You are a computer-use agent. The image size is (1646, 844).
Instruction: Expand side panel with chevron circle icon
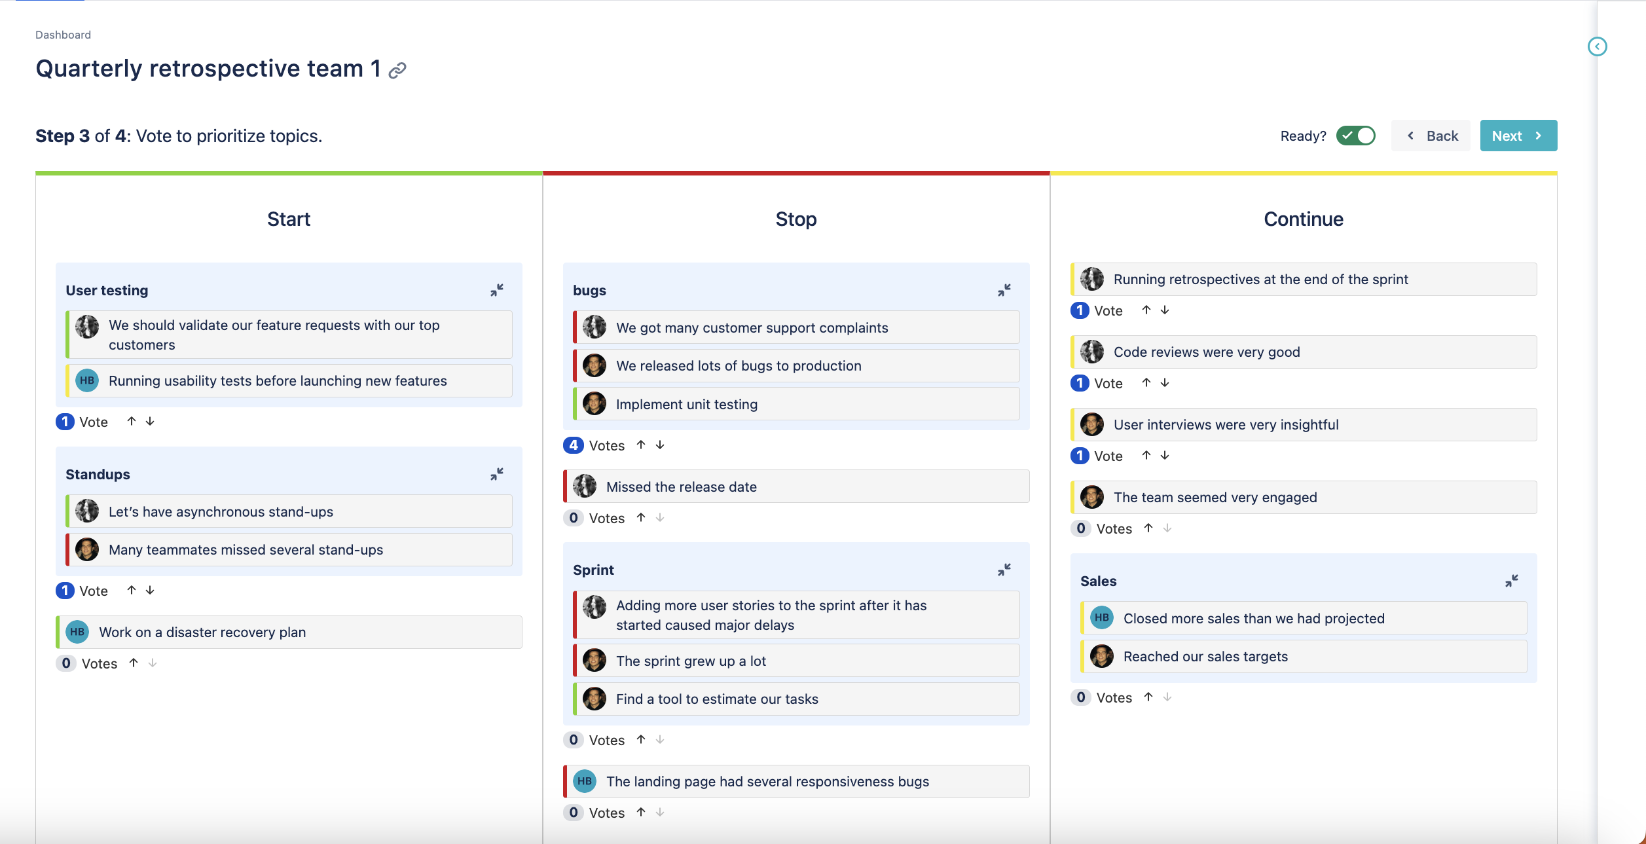pyautogui.click(x=1598, y=46)
